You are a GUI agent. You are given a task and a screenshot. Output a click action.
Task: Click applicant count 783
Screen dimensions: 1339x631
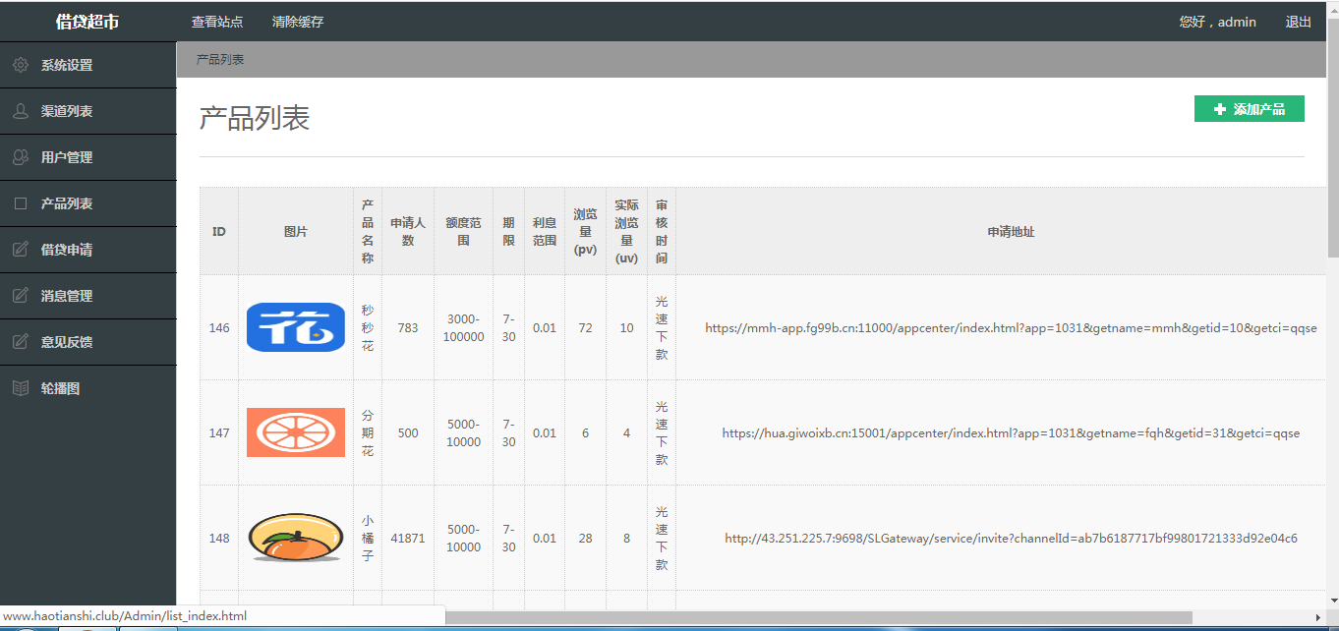coord(408,328)
